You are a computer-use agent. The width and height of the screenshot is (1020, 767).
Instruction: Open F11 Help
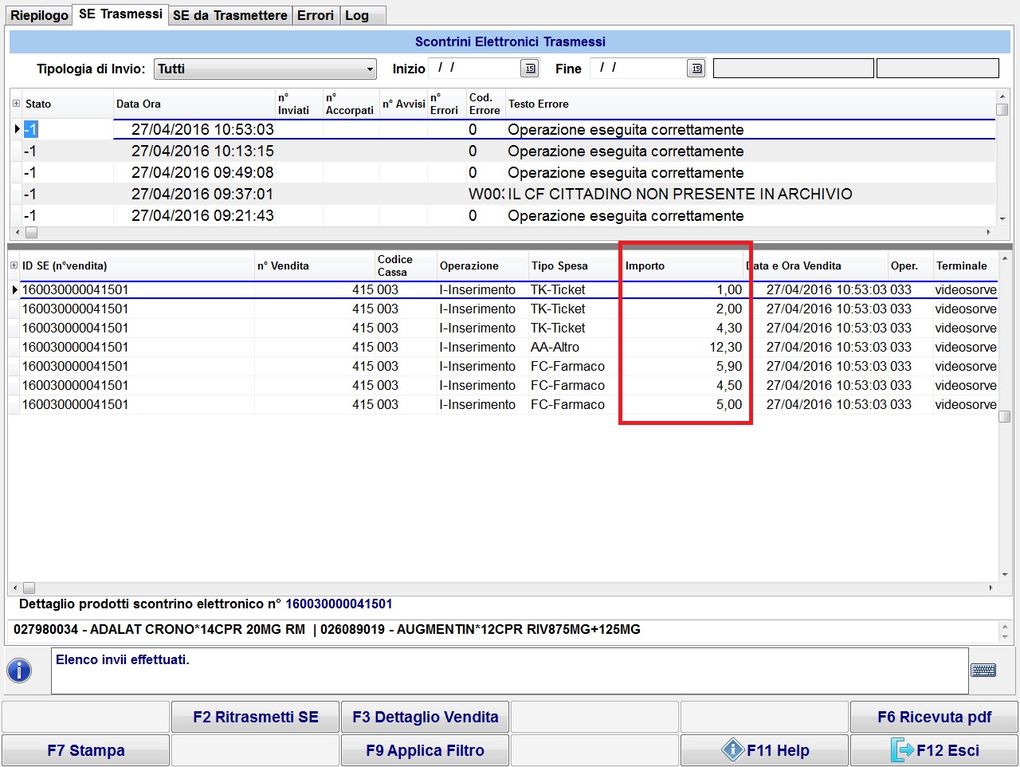click(x=764, y=750)
